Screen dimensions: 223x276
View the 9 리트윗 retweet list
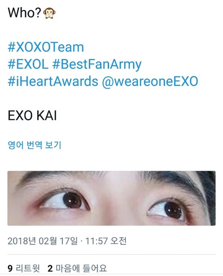24,268
